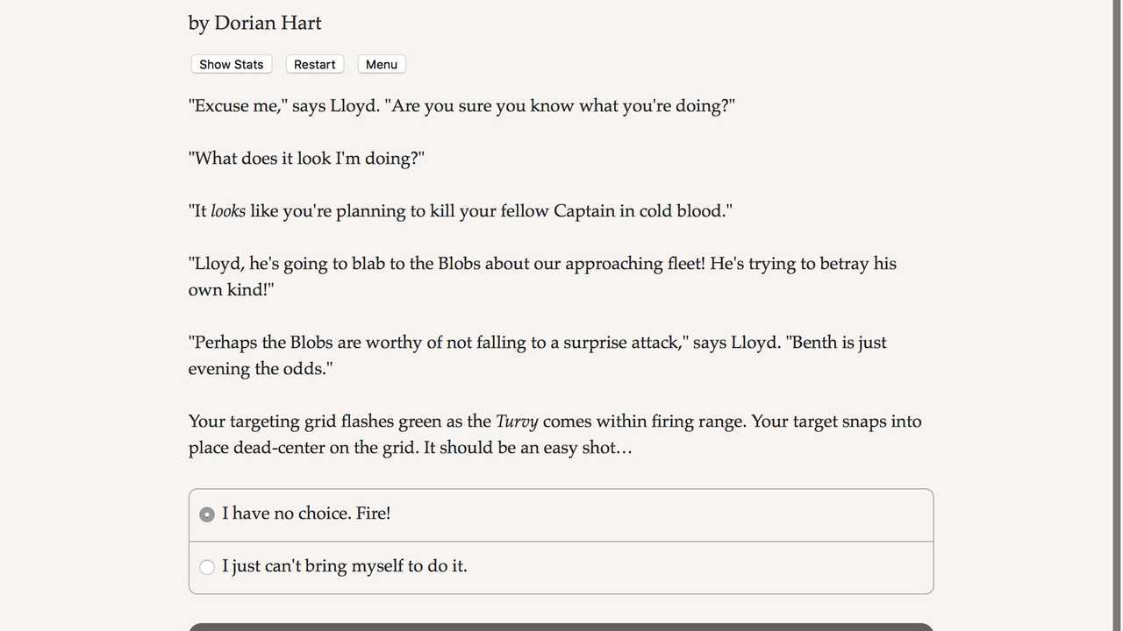Click the text "It should be an easy shot…"
This screenshot has height=631, width=1123.
click(527, 448)
